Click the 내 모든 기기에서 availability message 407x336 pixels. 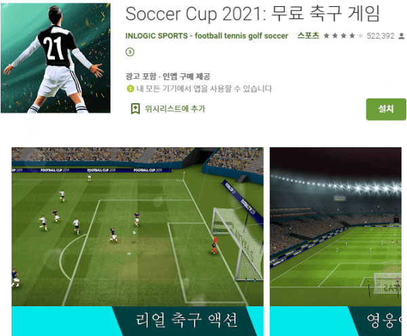tap(204, 89)
